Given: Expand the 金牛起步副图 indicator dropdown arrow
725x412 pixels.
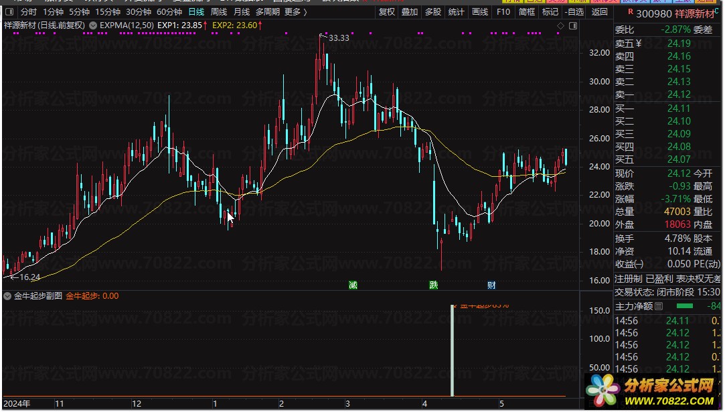Looking at the screenshot, I should point(7,296).
